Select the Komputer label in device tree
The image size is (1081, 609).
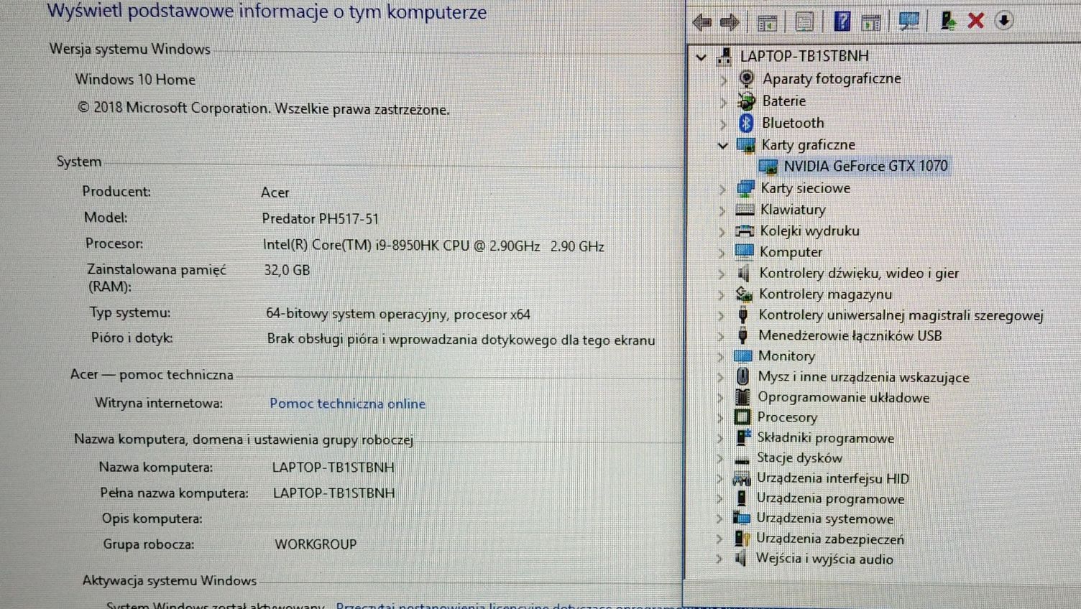(x=791, y=252)
